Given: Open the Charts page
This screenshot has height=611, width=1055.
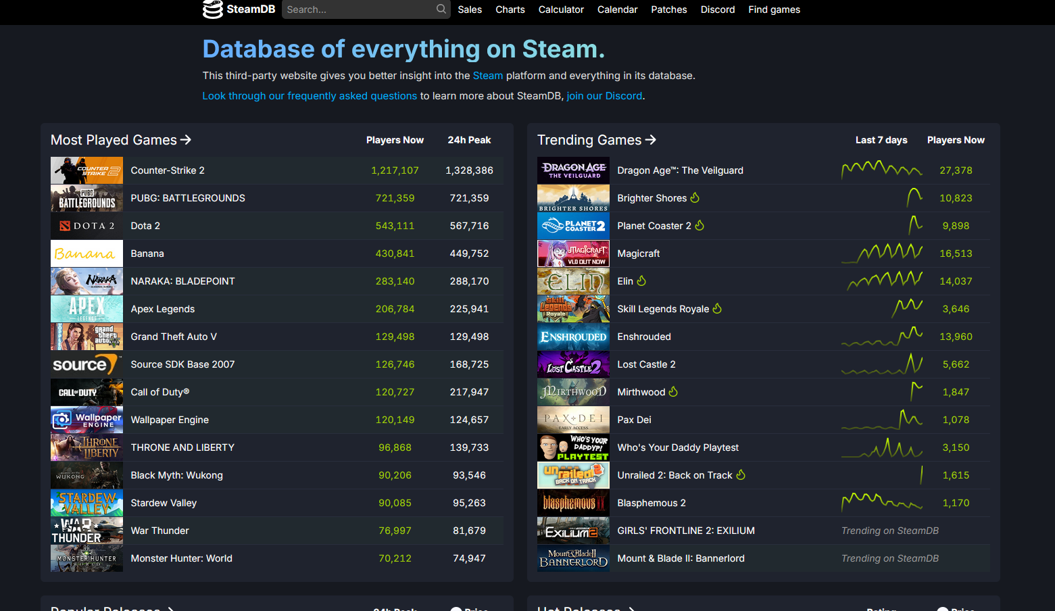Looking at the screenshot, I should [510, 9].
